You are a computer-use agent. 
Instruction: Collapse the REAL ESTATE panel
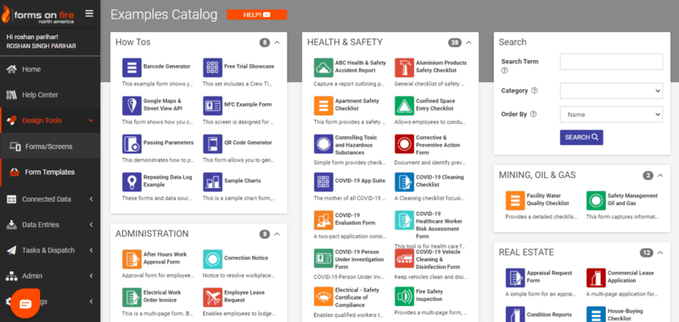pyautogui.click(x=660, y=253)
